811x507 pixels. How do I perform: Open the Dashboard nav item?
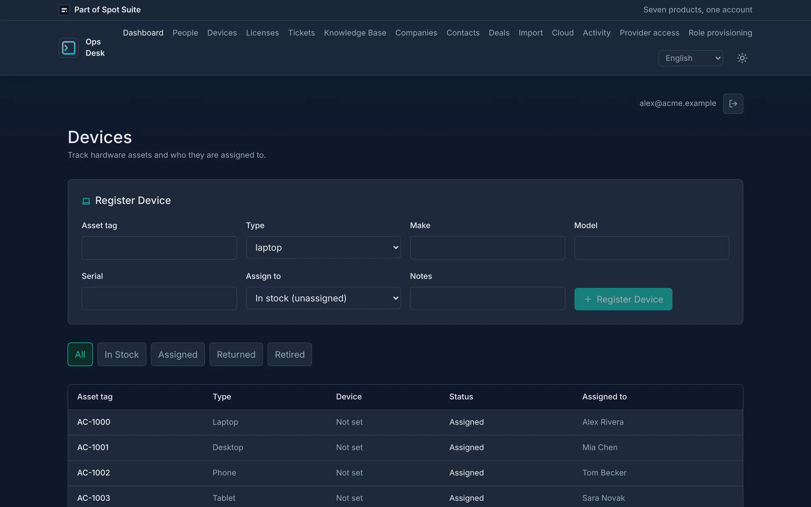click(143, 33)
